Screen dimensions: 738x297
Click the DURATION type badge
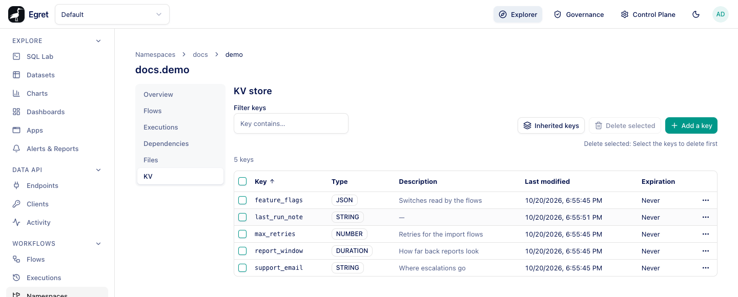[x=352, y=251]
